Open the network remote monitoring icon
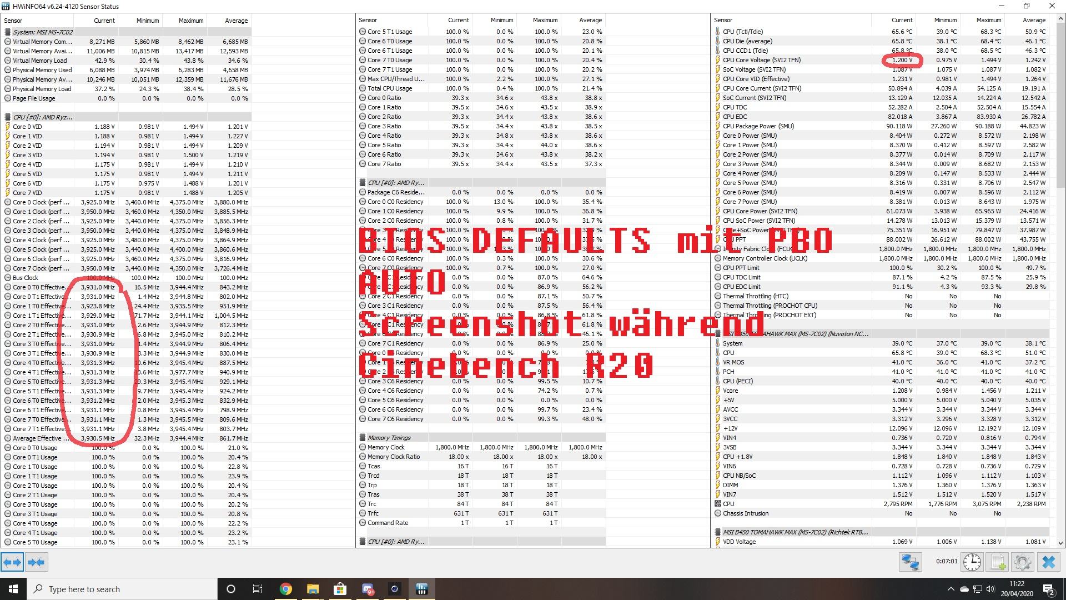 pos(910,562)
